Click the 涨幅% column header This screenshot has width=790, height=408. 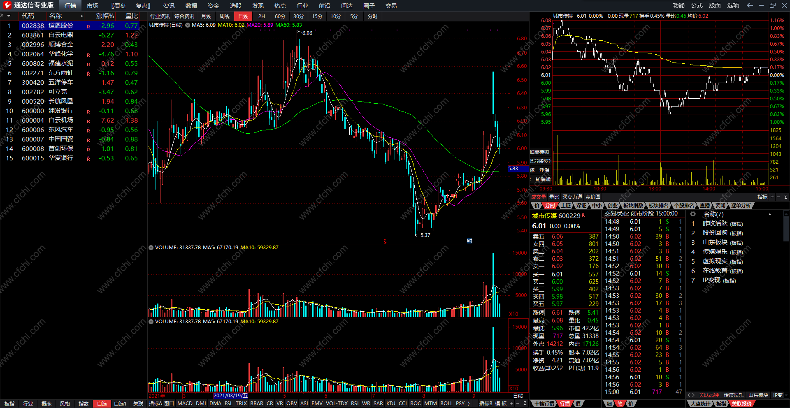click(105, 16)
